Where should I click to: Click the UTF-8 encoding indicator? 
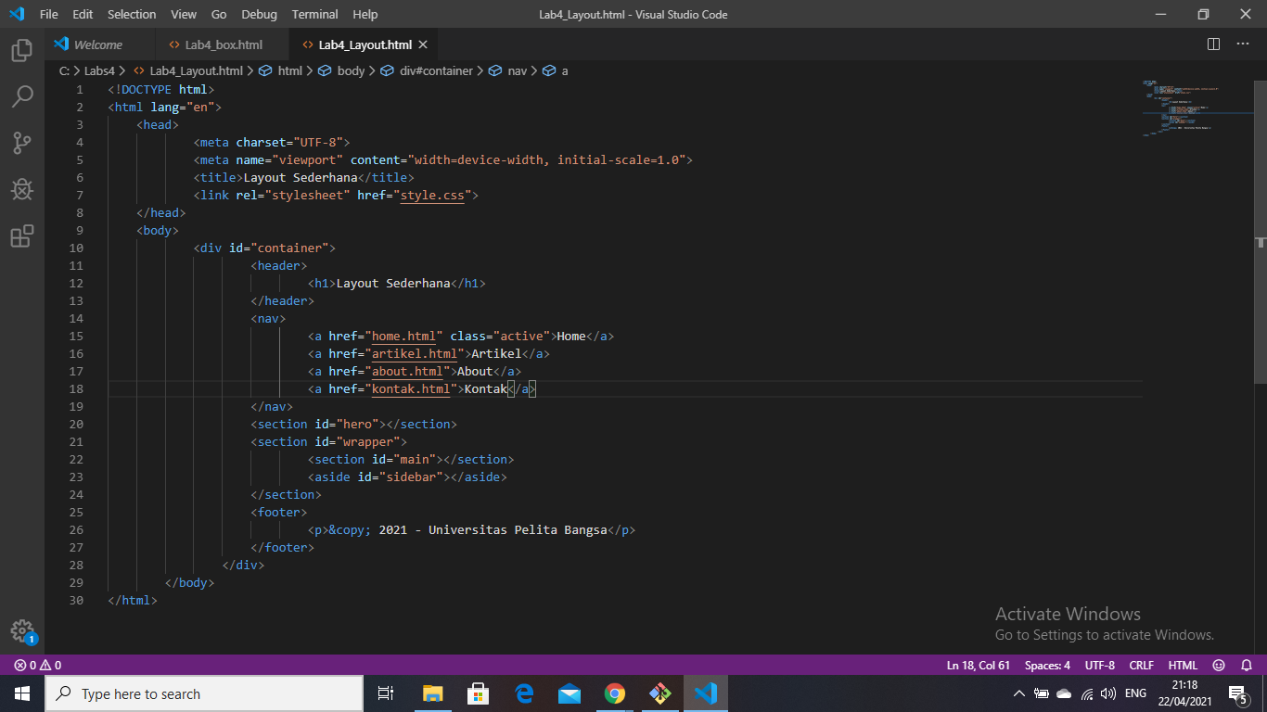(1099, 665)
